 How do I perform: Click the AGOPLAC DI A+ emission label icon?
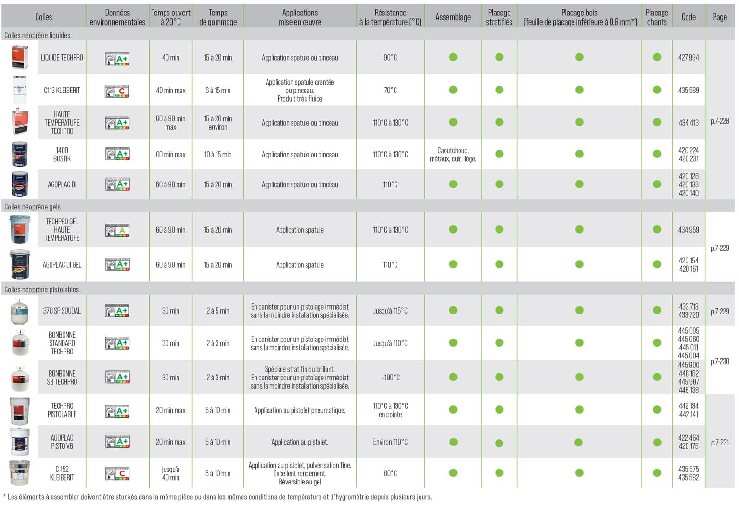pyautogui.click(x=117, y=184)
